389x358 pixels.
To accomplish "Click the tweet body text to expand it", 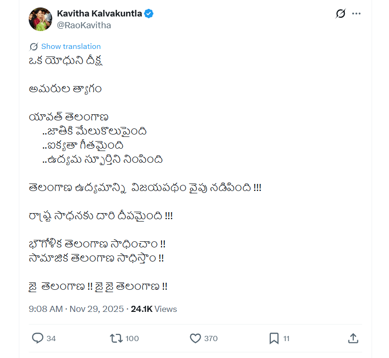I will coord(141,187).
